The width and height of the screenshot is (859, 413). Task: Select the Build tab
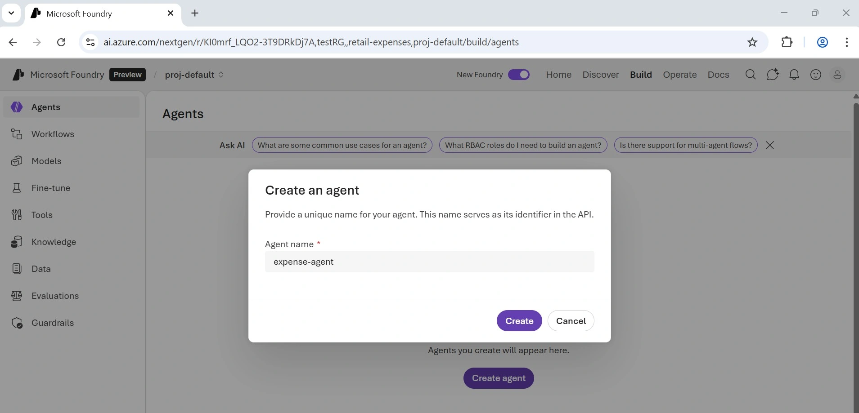[x=641, y=75]
